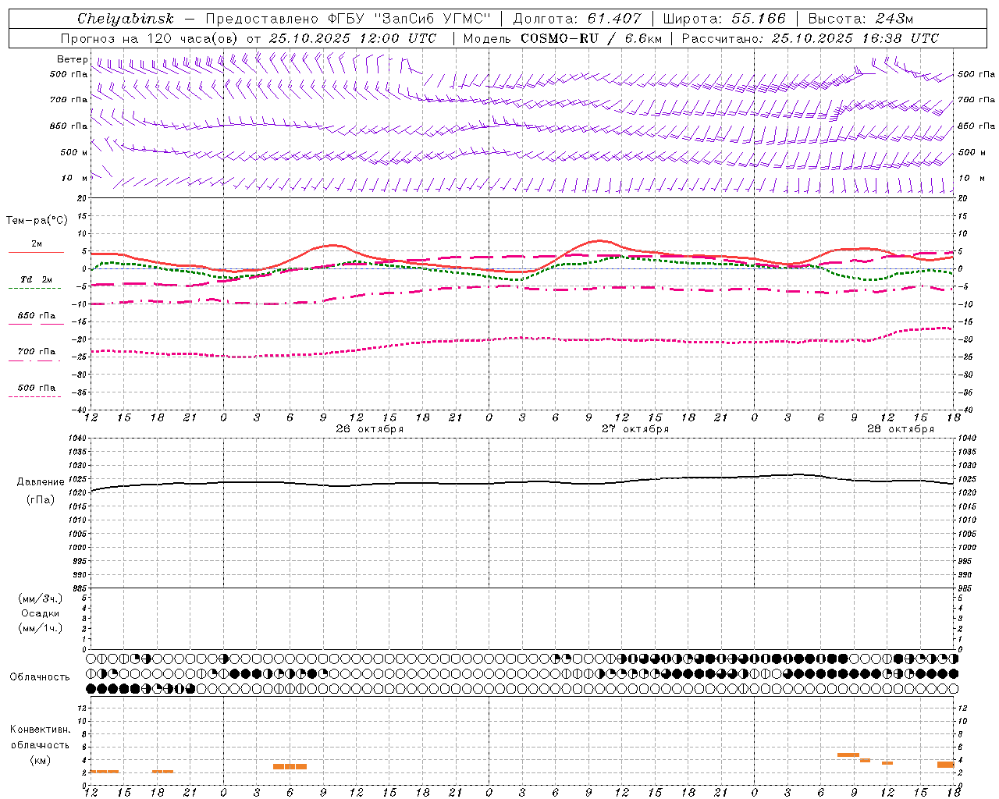Viewport: 999px width, 799px height.
Task: Click the text Предоставлено ФГБУ "ЗапСиб УГМС"
Action: tap(348, 19)
